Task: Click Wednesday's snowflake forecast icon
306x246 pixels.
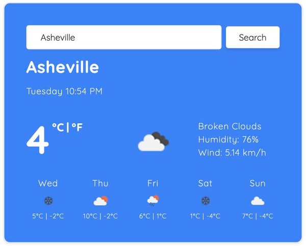Action: coord(48,201)
